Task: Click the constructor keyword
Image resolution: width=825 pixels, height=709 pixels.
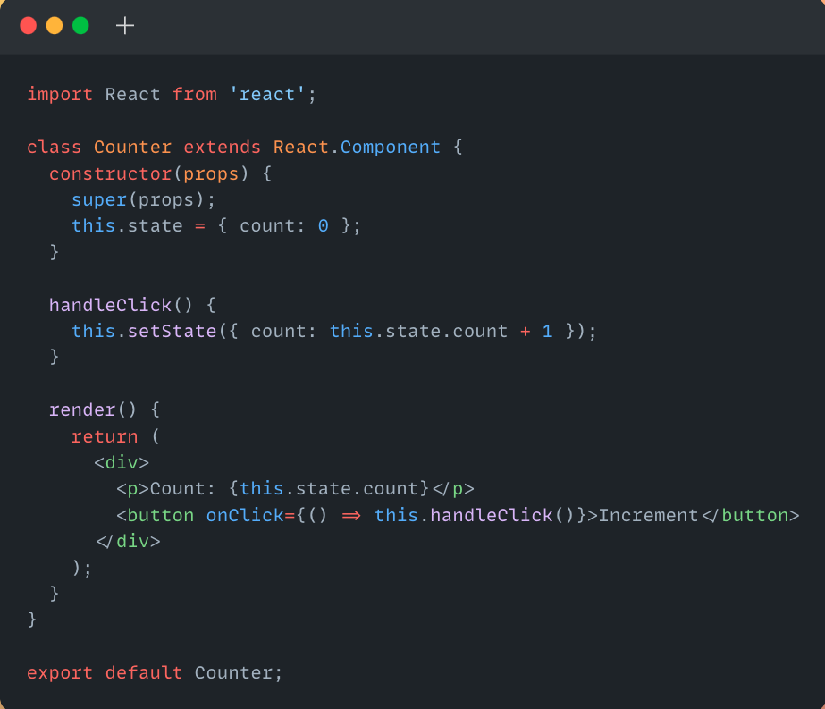Action: click(111, 173)
